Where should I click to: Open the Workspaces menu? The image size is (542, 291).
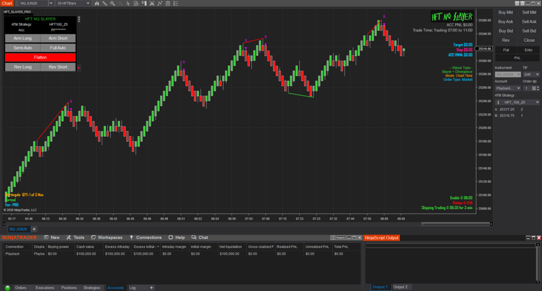coord(106,238)
